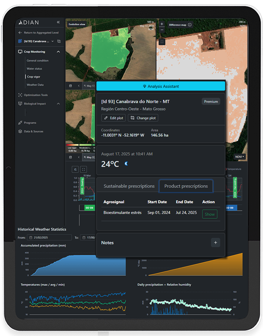This screenshot has width=263, height=336.
Task: Show the Bioestimulante estrés prescription
Action: pyautogui.click(x=210, y=214)
